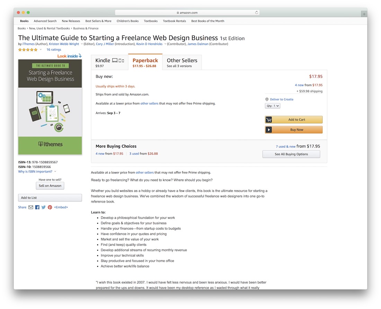
Task: Click the More Buying Choices heading
Action: pyautogui.click(x=116, y=146)
